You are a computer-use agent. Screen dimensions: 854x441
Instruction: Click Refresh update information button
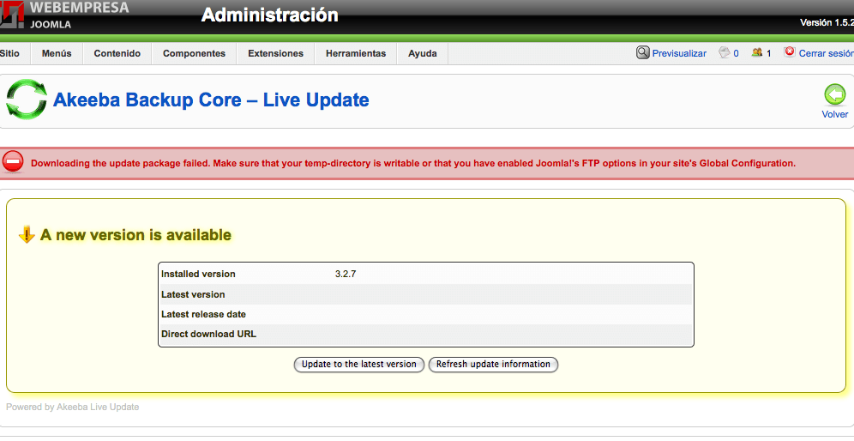coord(493,364)
